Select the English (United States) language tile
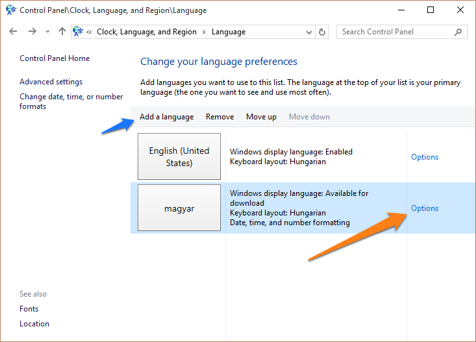Viewport: 476px width, 342px height. (179, 156)
